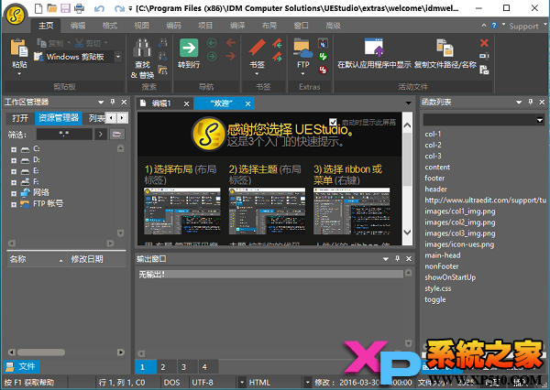Click Undo arrow in title bar
This screenshot has height=390, width=550.
click(x=99, y=8)
